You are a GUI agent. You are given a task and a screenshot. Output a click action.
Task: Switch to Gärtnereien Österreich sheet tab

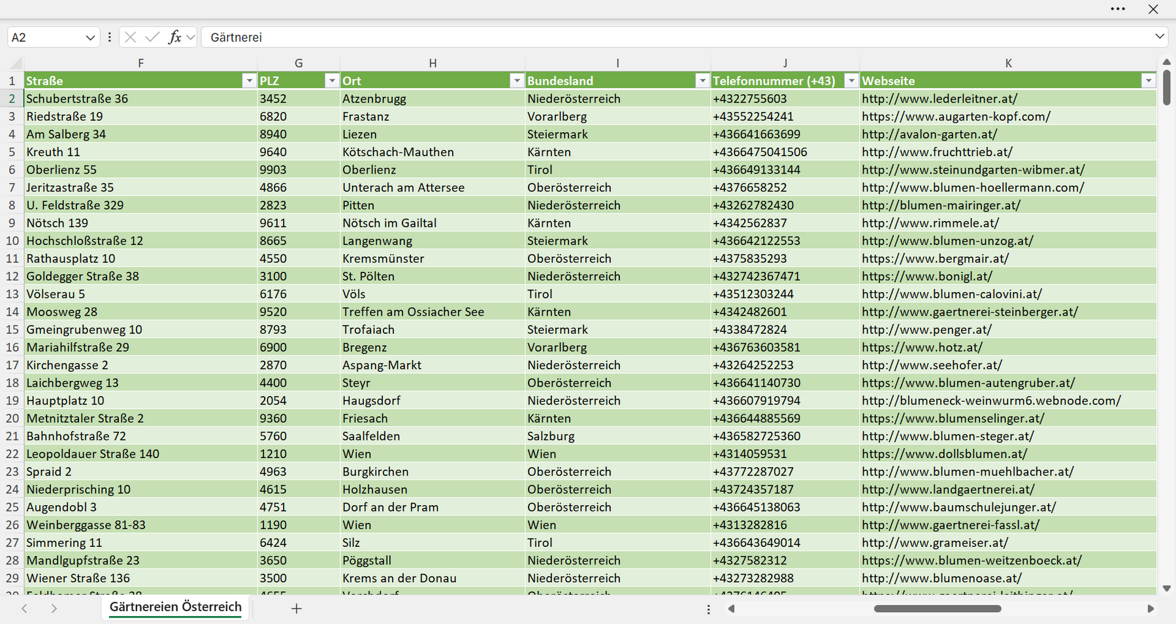click(x=176, y=607)
